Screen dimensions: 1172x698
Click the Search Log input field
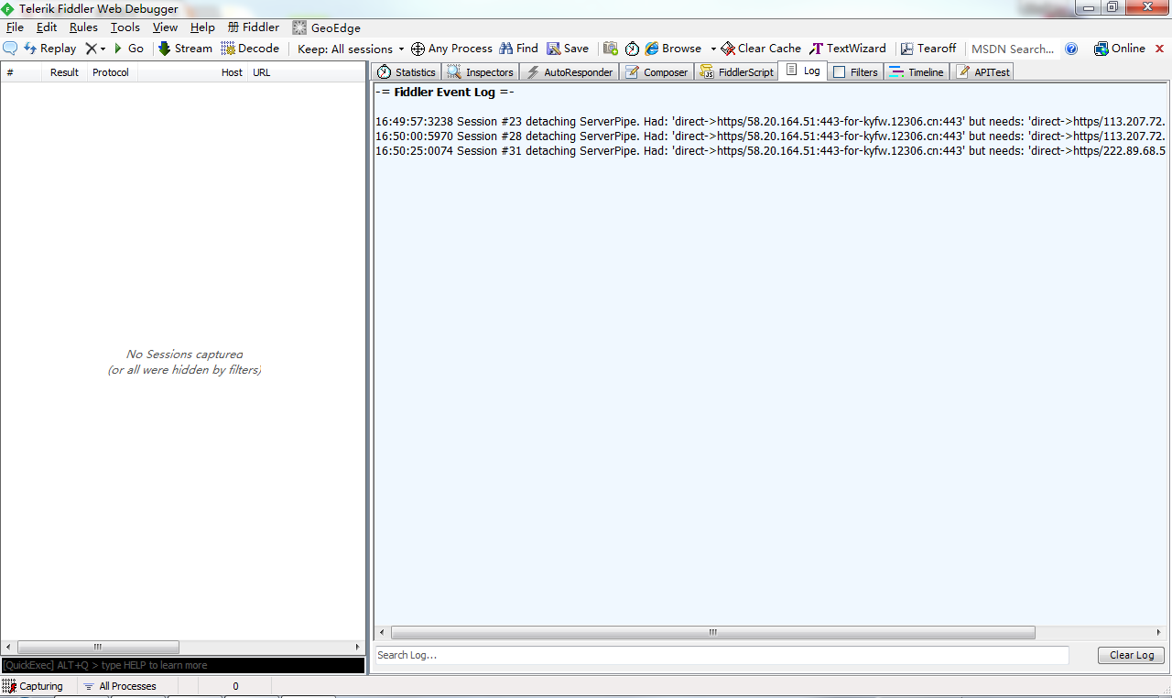click(x=722, y=655)
